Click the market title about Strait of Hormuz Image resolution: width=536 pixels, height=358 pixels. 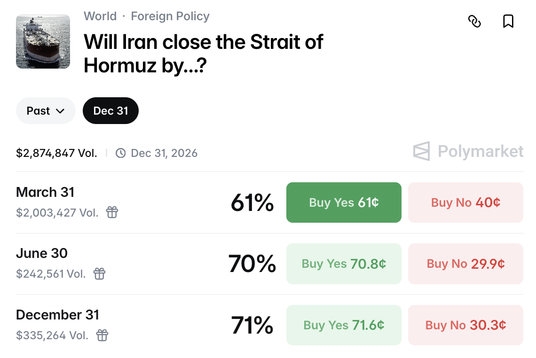(x=203, y=54)
